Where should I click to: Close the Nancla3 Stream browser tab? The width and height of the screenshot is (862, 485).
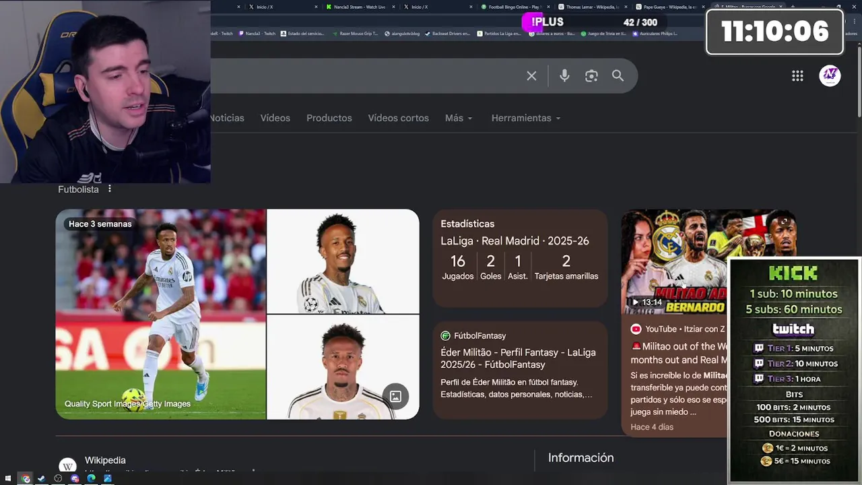pos(394,7)
